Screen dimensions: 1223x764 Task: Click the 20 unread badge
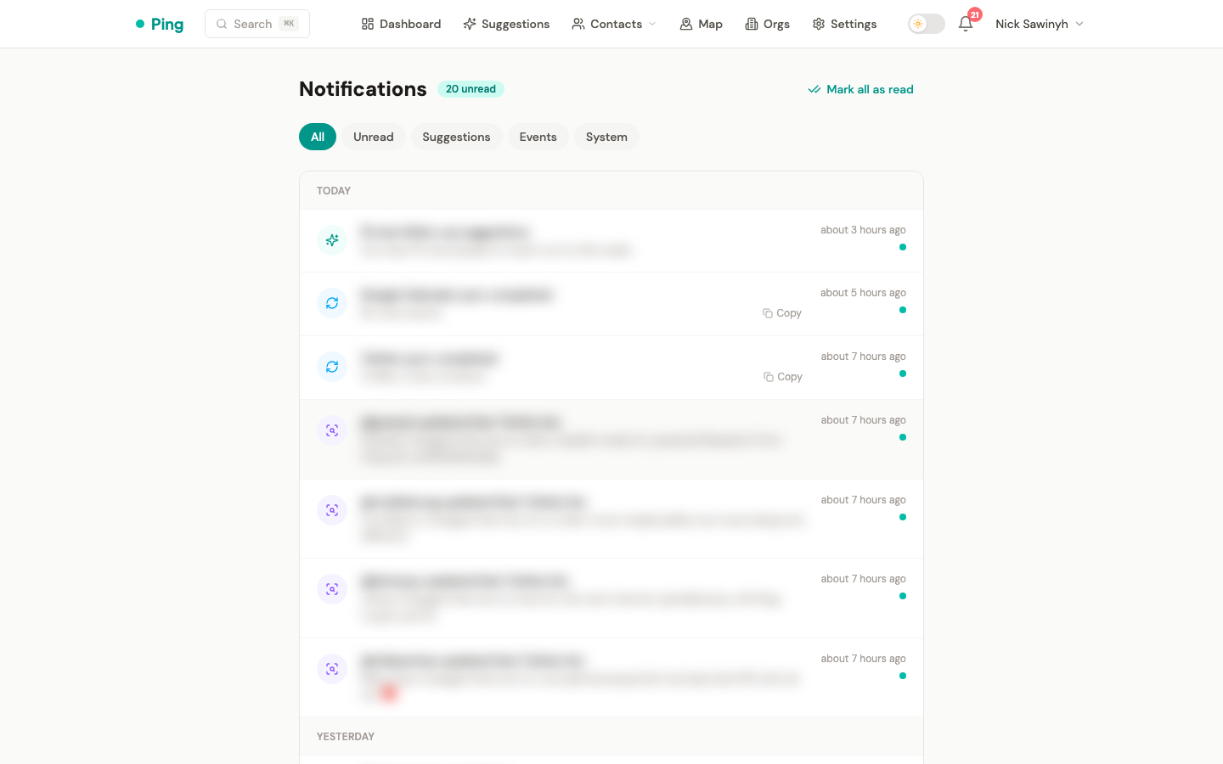coord(471,89)
